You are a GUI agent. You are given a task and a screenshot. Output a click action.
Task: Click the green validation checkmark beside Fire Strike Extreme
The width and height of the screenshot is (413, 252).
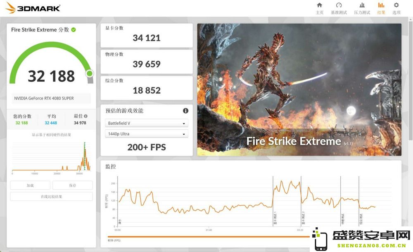(74, 30)
